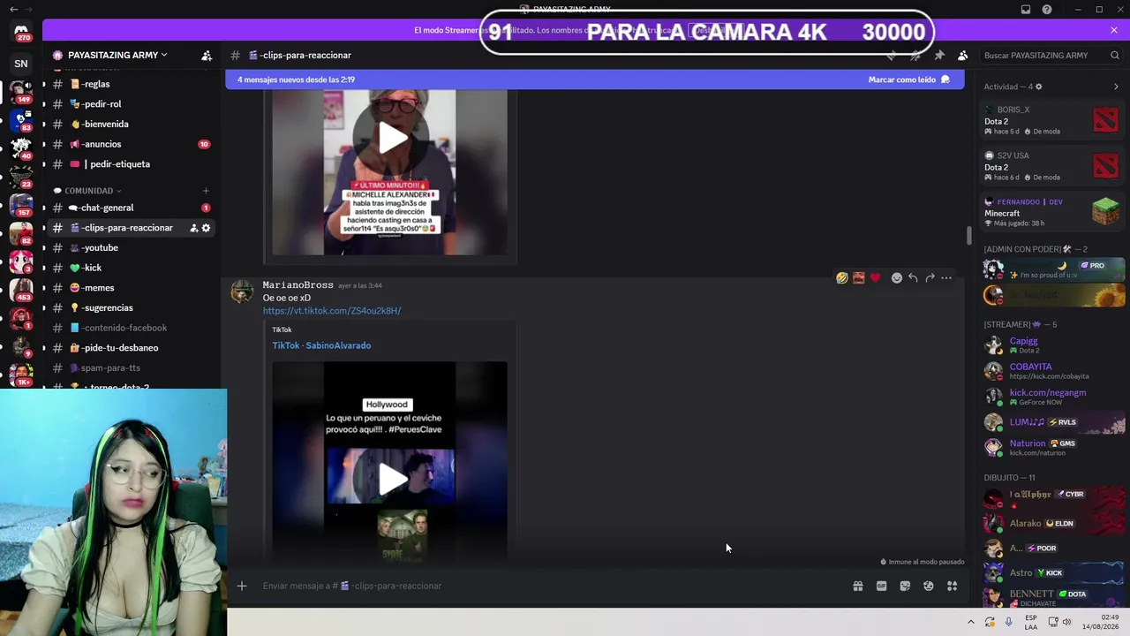Reply to MarianoBross's message

(913, 278)
